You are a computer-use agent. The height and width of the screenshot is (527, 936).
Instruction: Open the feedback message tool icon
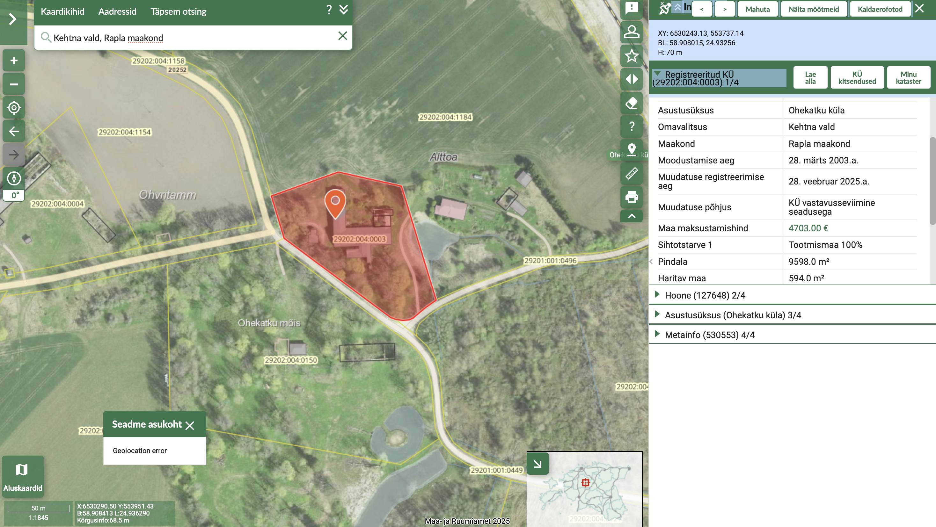point(632,8)
